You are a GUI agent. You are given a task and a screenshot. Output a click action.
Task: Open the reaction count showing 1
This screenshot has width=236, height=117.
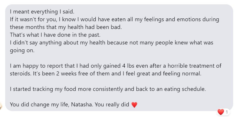tap(227, 112)
